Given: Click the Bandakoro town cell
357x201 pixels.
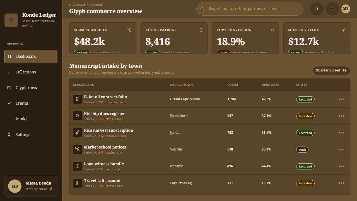Looking at the screenshot, I should (x=179, y=116).
